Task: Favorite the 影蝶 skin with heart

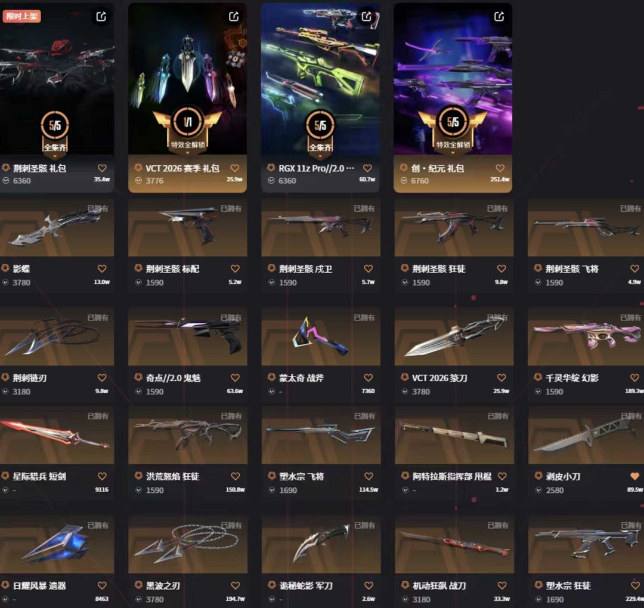Action: point(102,268)
